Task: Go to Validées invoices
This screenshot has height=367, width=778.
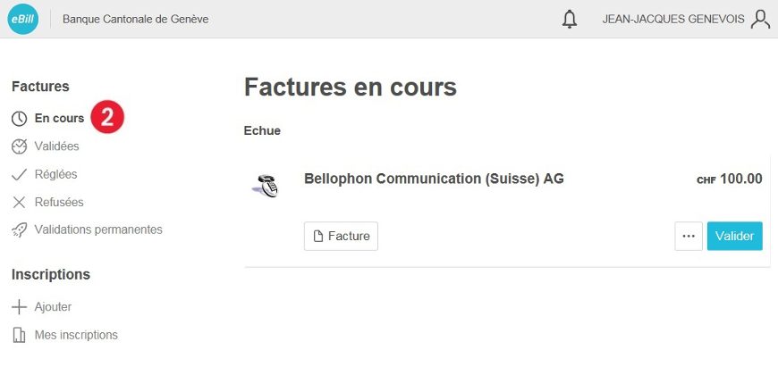Action: tap(56, 146)
